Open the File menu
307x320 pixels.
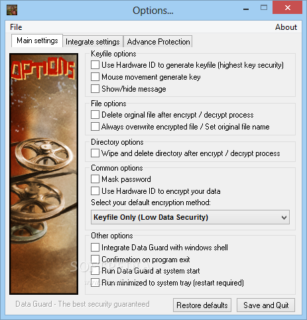point(16,27)
